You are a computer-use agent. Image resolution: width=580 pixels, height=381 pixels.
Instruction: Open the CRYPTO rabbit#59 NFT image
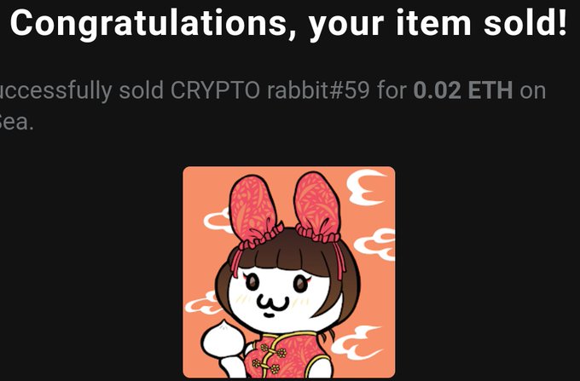click(289, 272)
